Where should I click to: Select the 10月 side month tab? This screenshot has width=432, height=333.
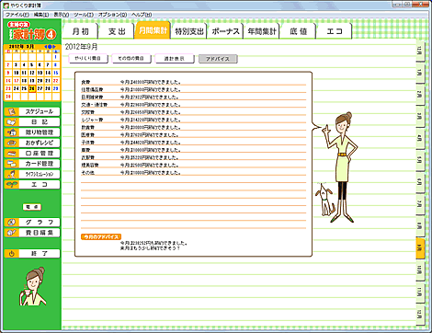[420, 270]
